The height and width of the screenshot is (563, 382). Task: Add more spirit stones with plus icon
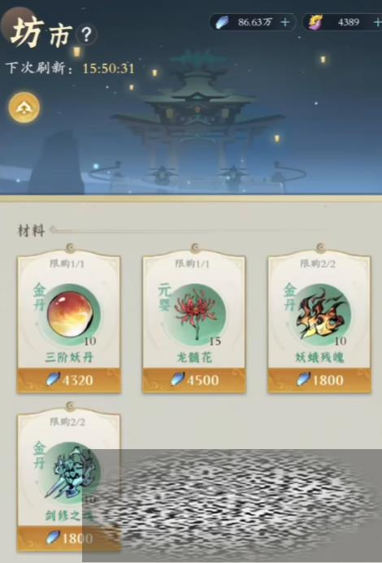coord(285,22)
